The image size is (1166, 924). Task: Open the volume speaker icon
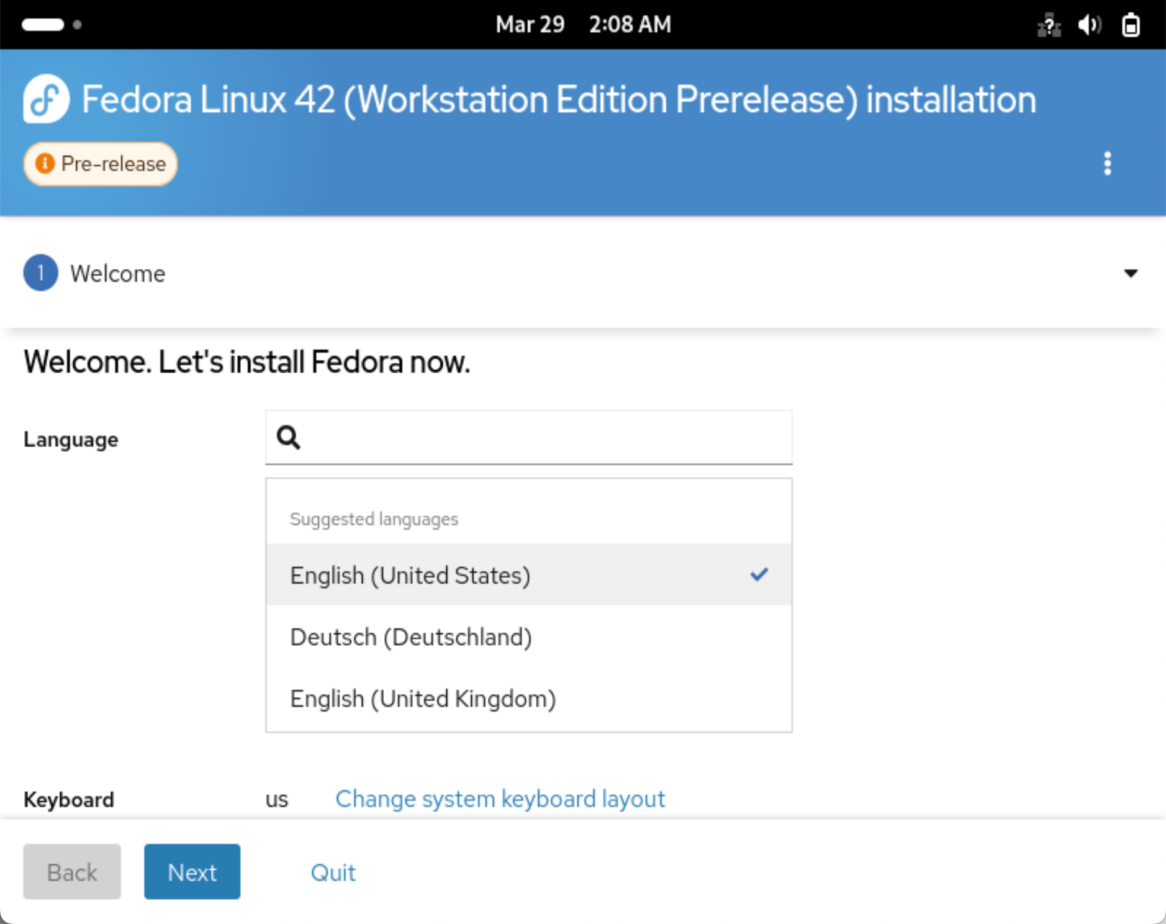click(x=1089, y=25)
